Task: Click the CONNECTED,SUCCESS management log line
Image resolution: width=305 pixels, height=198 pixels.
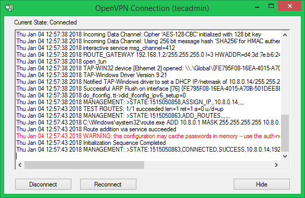Action: click(148, 150)
